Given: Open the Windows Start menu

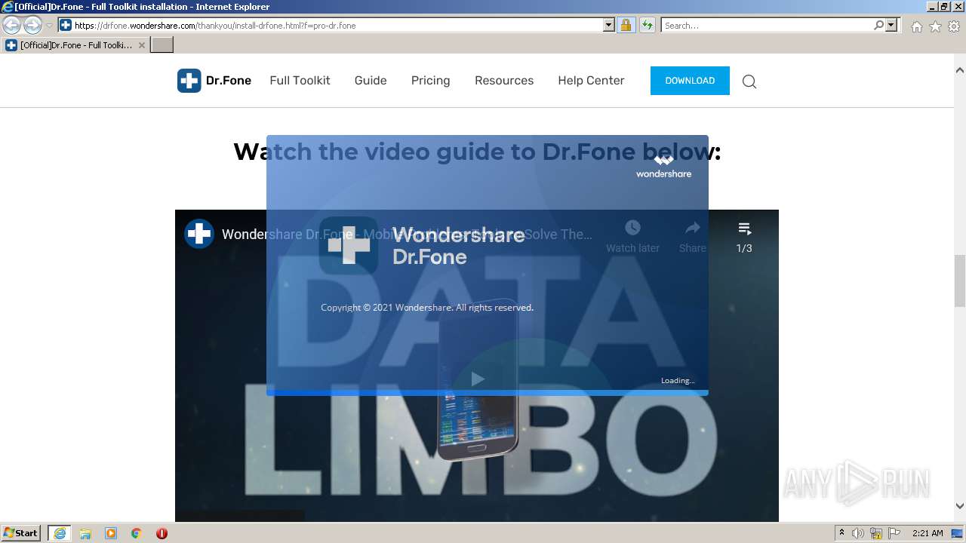Looking at the screenshot, I should (x=21, y=532).
